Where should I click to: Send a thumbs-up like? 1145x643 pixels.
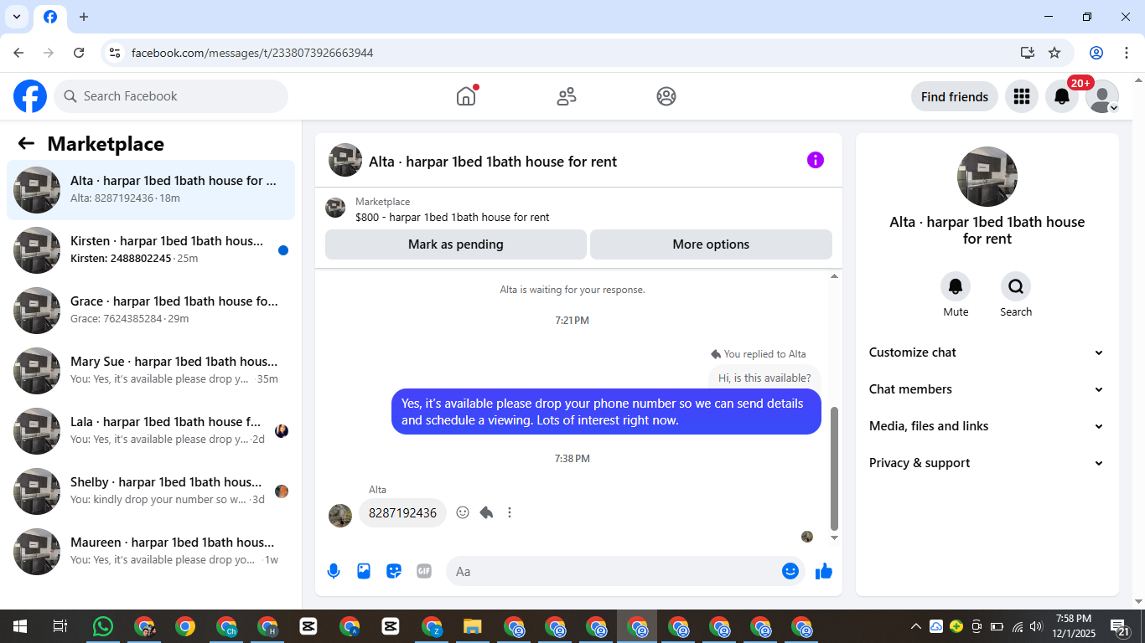(x=824, y=571)
